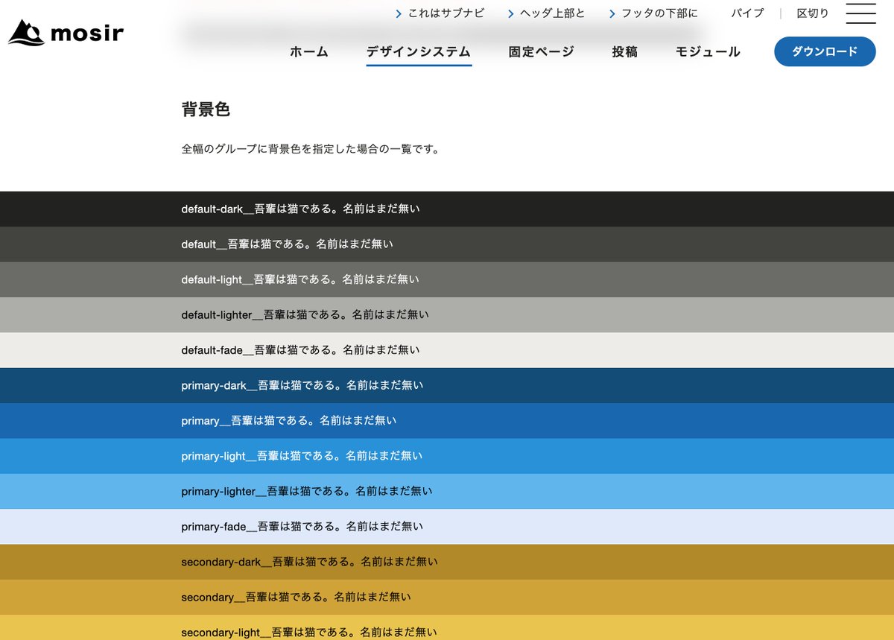Open the 投稿 navigation item
This screenshot has height=640, width=894.
[x=624, y=51]
